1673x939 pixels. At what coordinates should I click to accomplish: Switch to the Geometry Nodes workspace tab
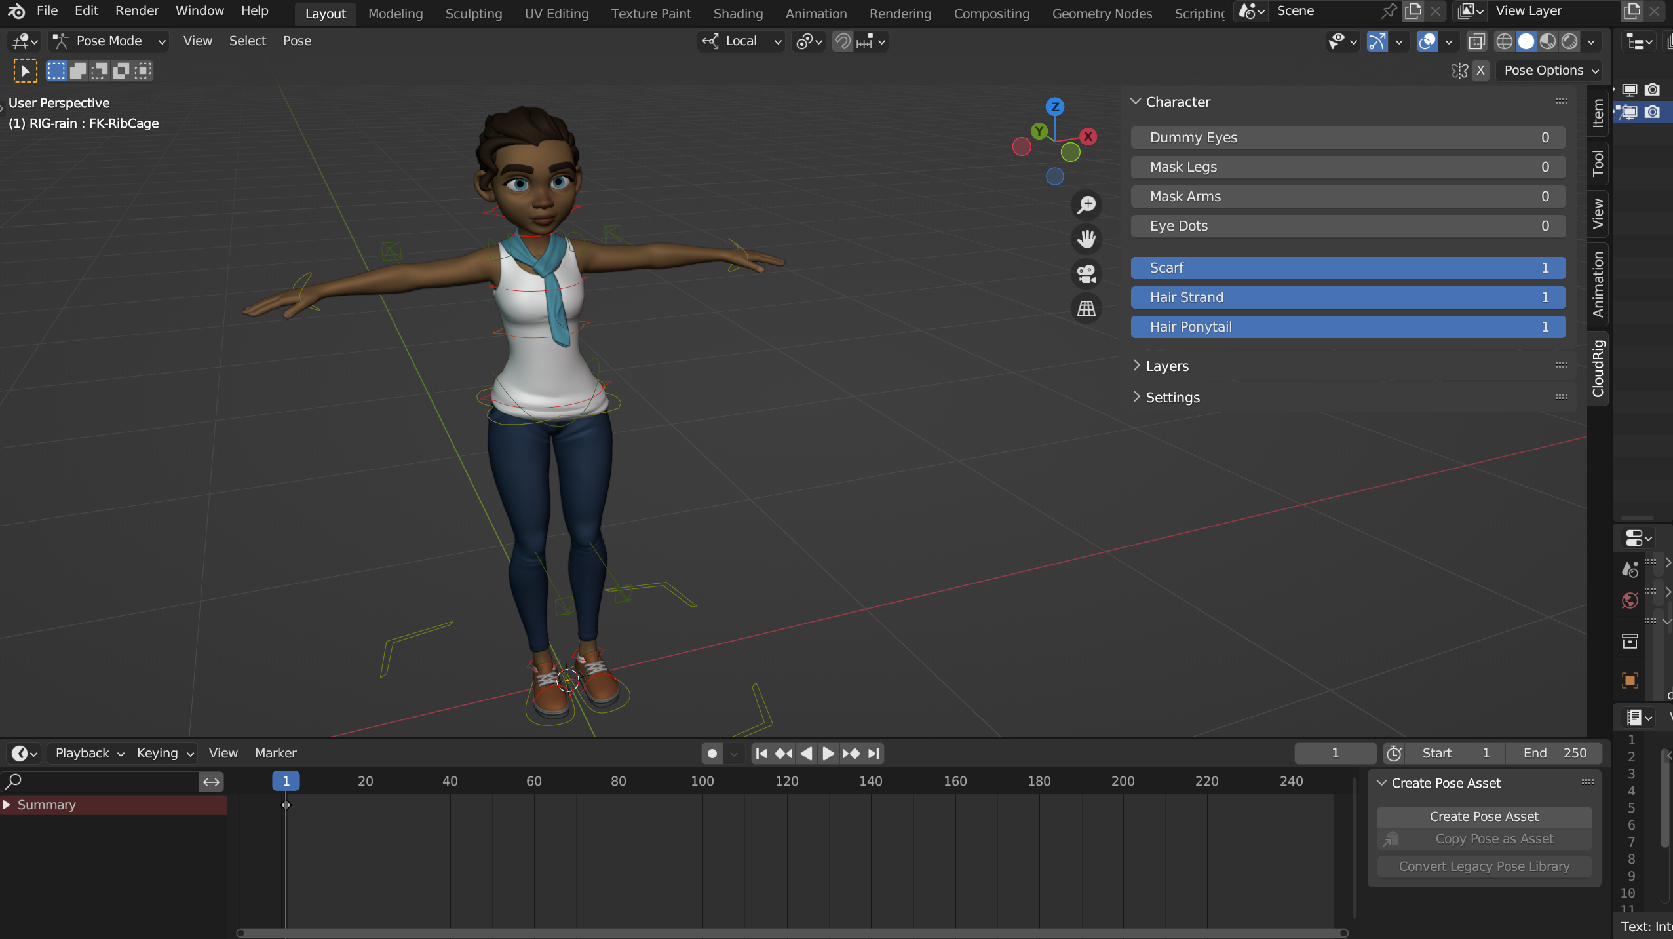click(1102, 14)
